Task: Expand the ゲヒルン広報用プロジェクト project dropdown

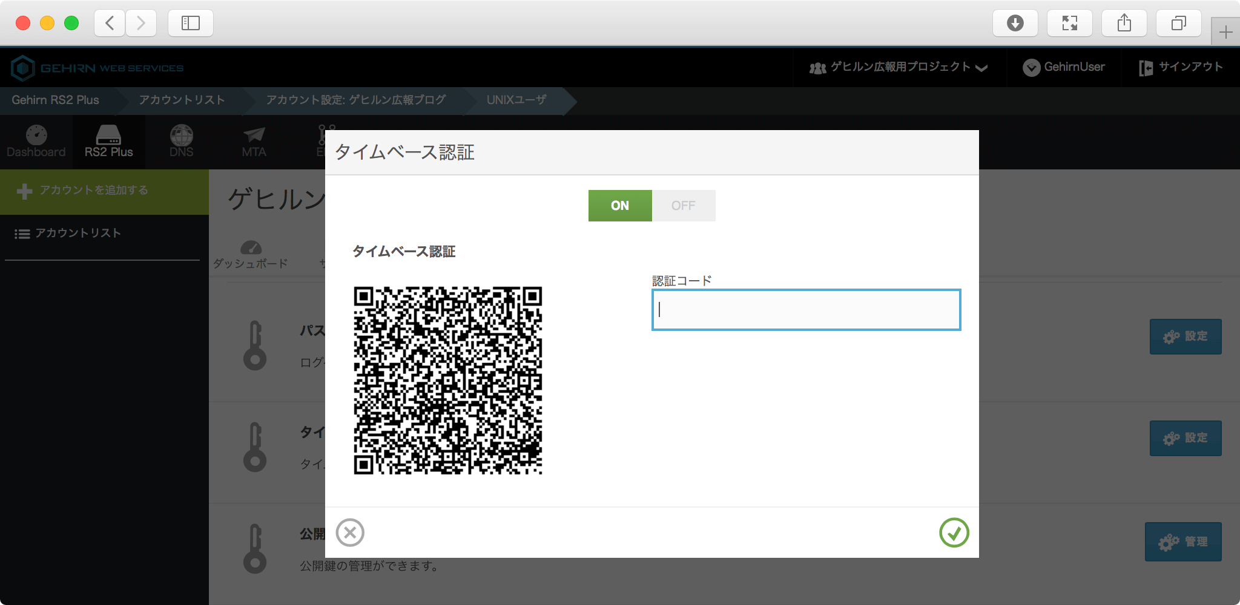Action: (x=899, y=67)
